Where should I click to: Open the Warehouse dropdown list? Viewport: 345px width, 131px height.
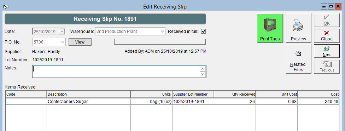[x=162, y=32]
